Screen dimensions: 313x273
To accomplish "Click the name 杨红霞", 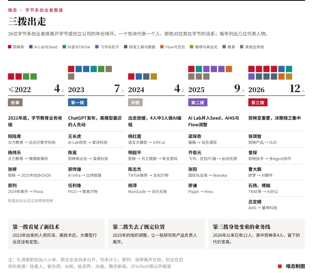I will 134,136.
